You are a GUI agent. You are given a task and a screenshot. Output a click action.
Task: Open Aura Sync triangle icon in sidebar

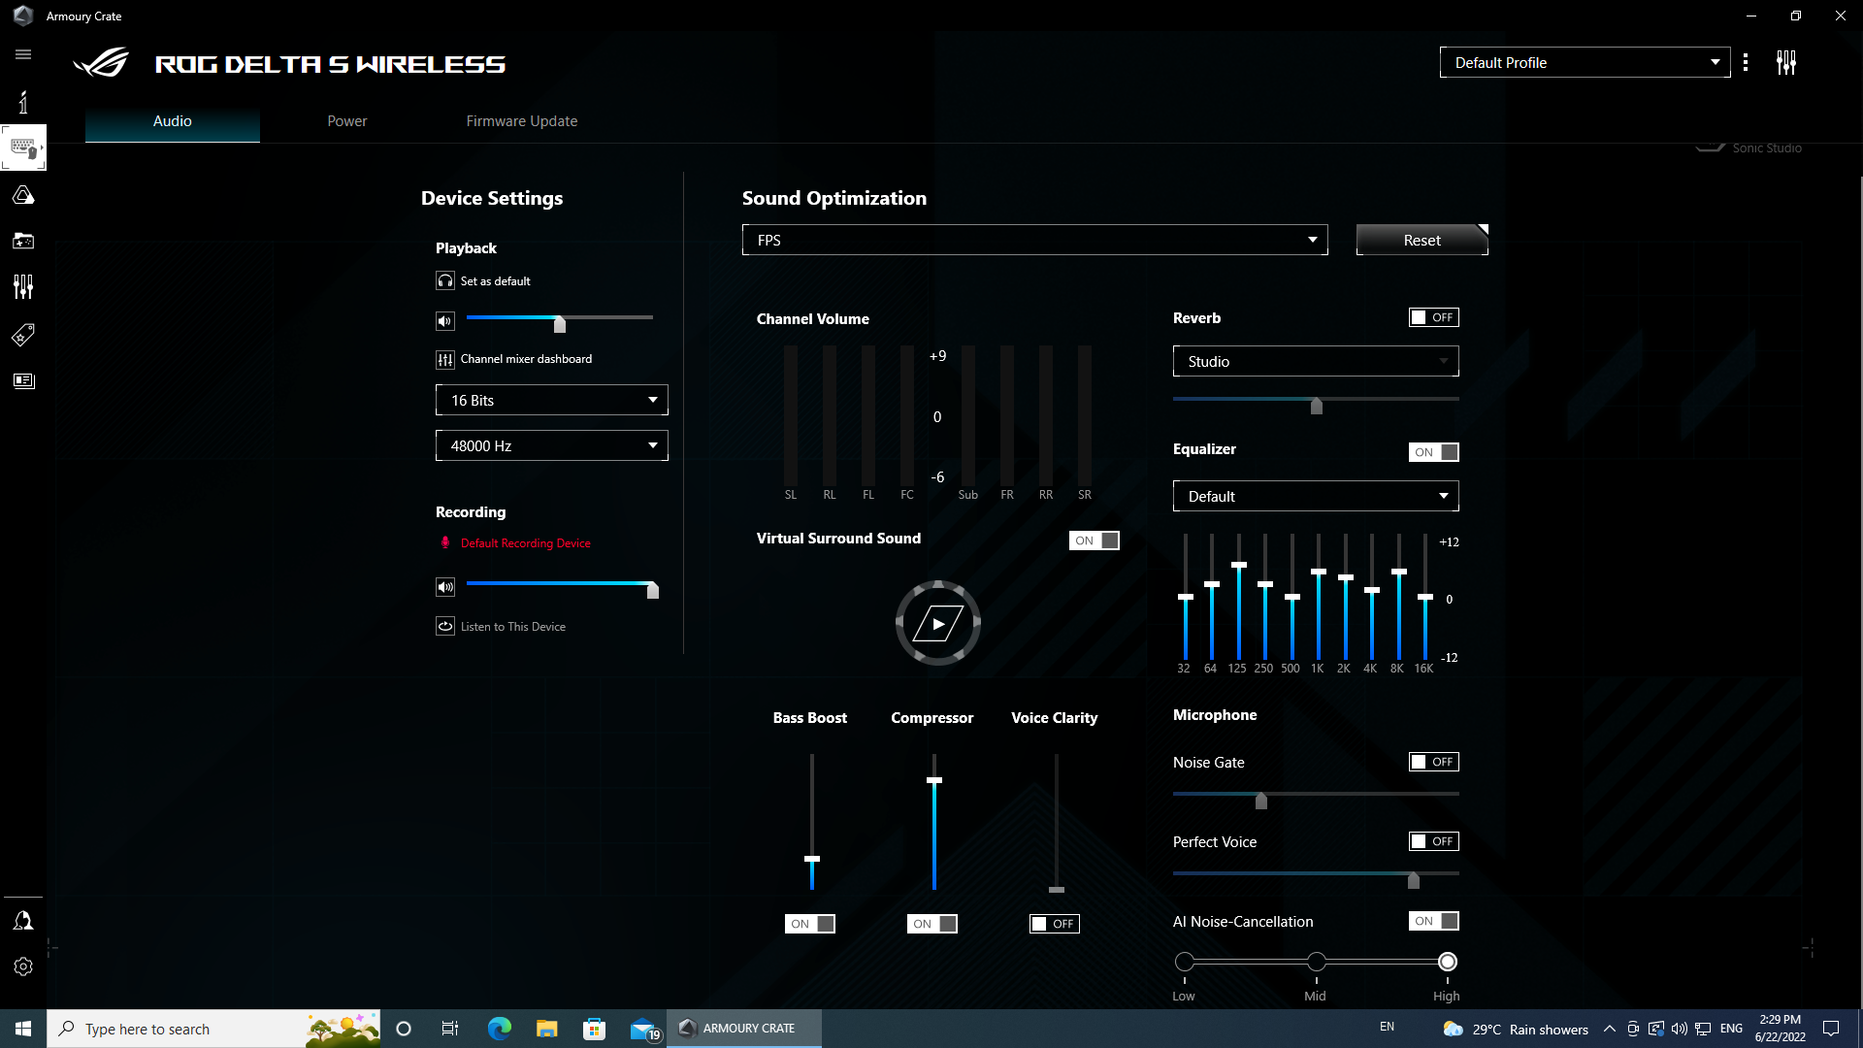[23, 195]
